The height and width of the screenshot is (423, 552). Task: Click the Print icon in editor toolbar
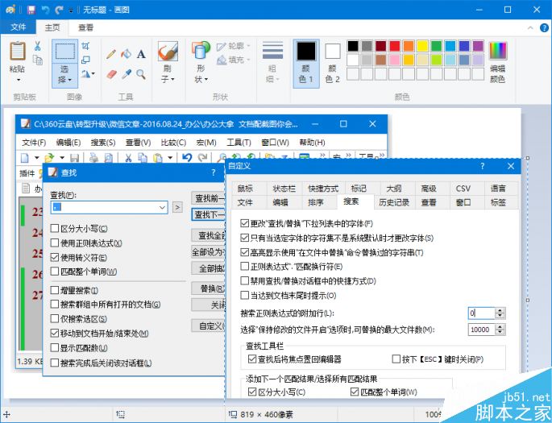[x=93, y=158]
